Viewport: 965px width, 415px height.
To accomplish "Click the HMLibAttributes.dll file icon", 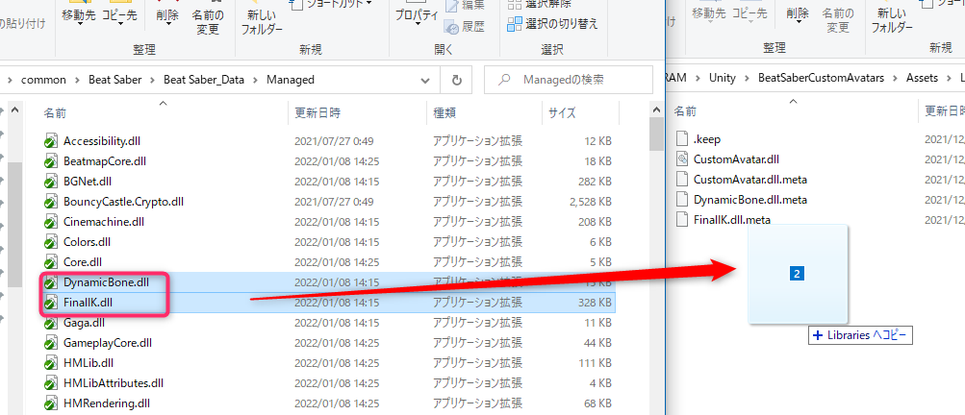I will point(50,383).
